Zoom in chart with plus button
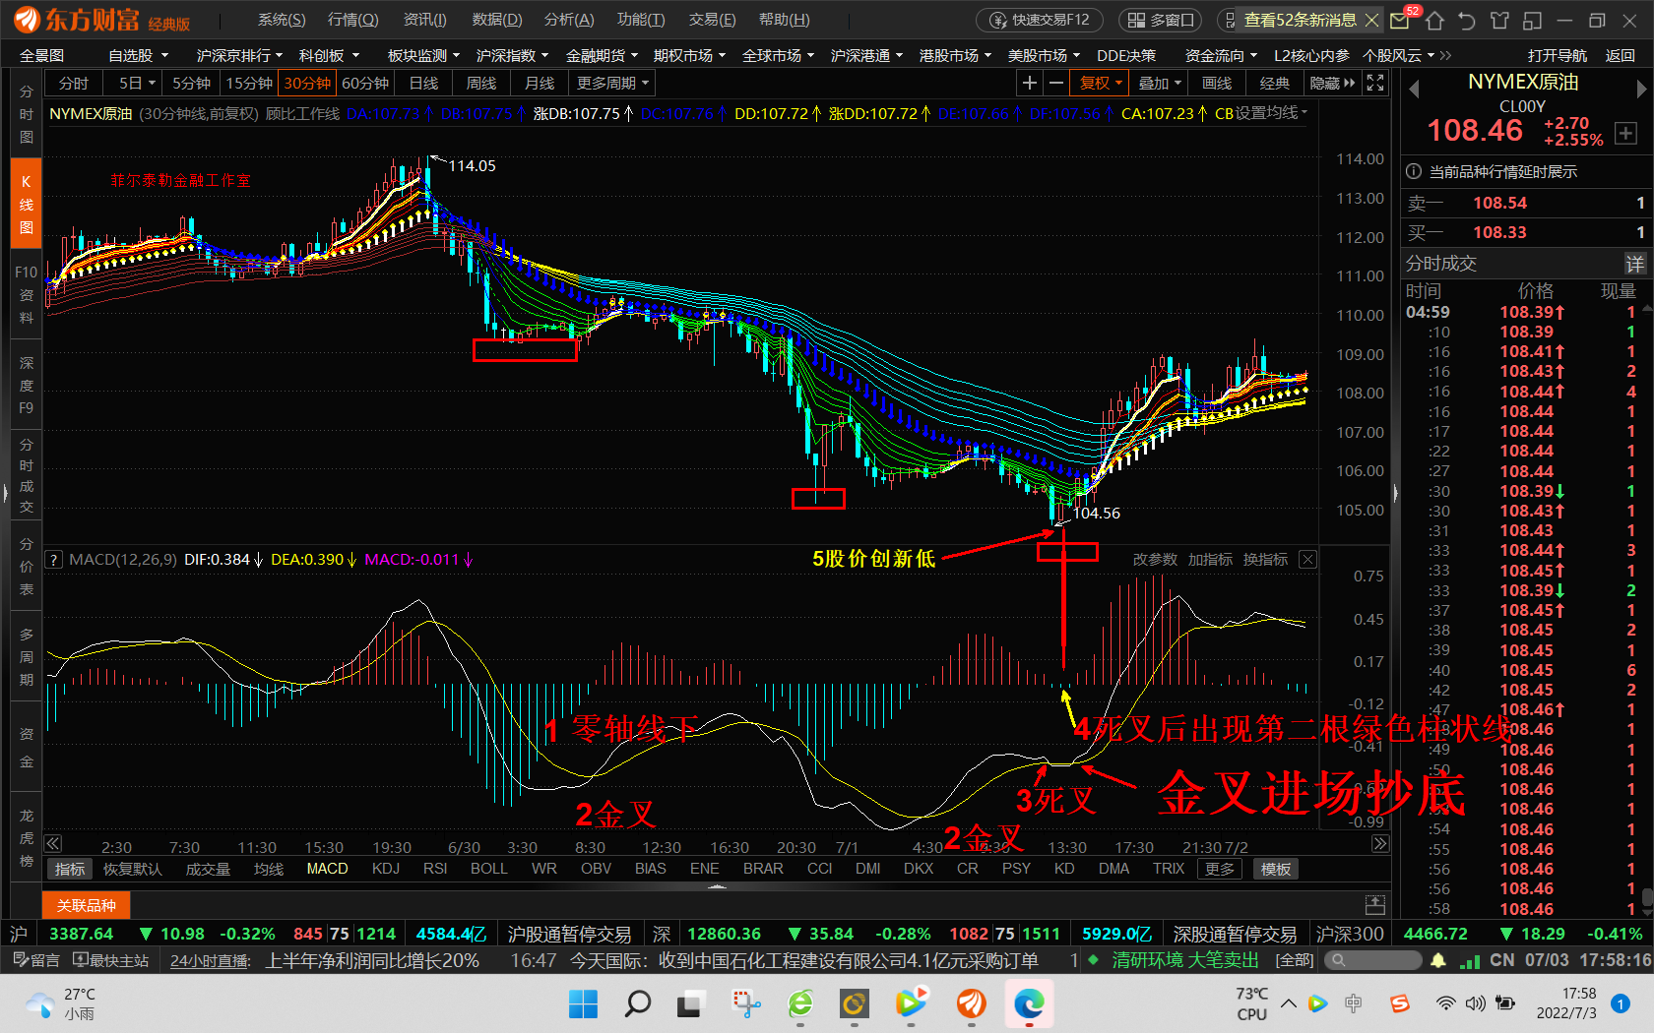The width and height of the screenshot is (1654, 1033). [x=1029, y=84]
